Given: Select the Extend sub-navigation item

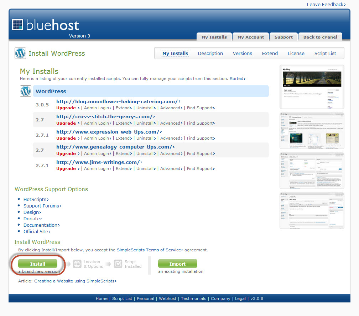Looking at the screenshot, I should (270, 53).
